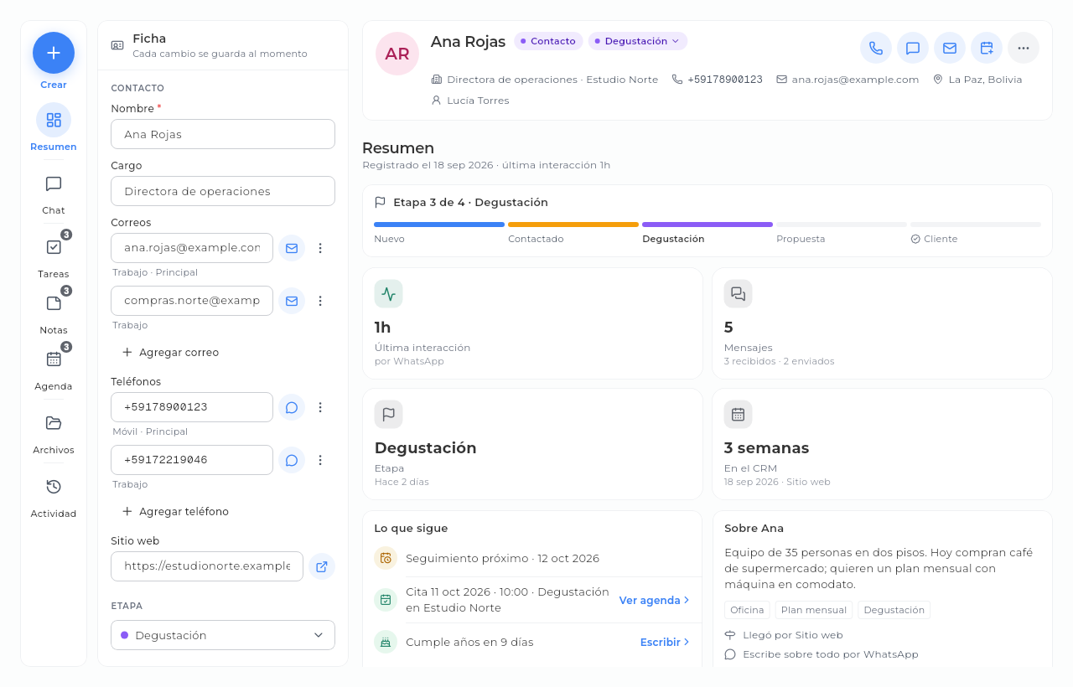Open options menu for +59178900123 phone row
The width and height of the screenshot is (1073, 687).
tap(320, 407)
